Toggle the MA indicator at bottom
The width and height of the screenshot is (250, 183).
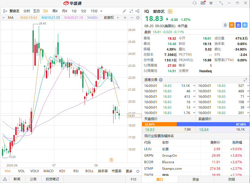coord(8,171)
